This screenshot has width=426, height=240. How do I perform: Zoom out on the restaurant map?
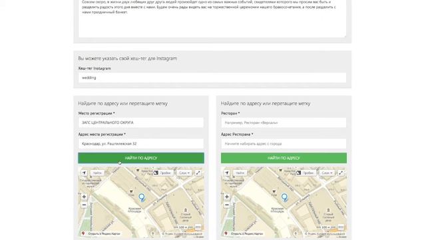pyautogui.click(x=226, y=205)
